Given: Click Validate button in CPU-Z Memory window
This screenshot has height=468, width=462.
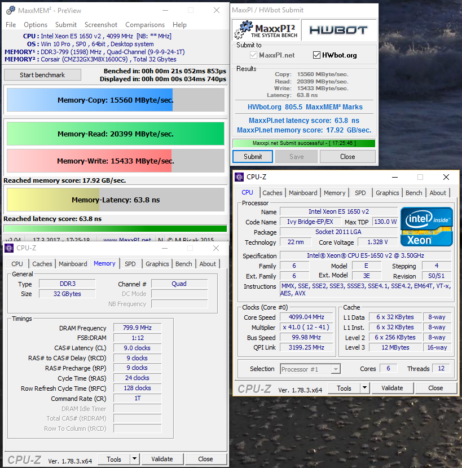Looking at the screenshot, I should point(162,459).
